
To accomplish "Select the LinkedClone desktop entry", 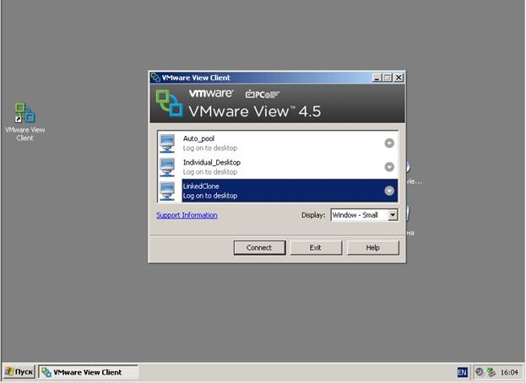I will click(278, 191).
